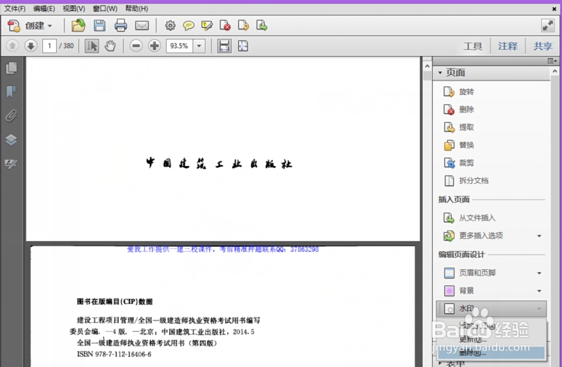562x367 pixels.
Task: Send by email using the envelope icon
Action: tap(142, 25)
